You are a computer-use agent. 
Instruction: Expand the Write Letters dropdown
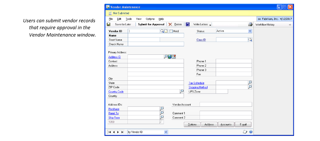(x=211, y=25)
